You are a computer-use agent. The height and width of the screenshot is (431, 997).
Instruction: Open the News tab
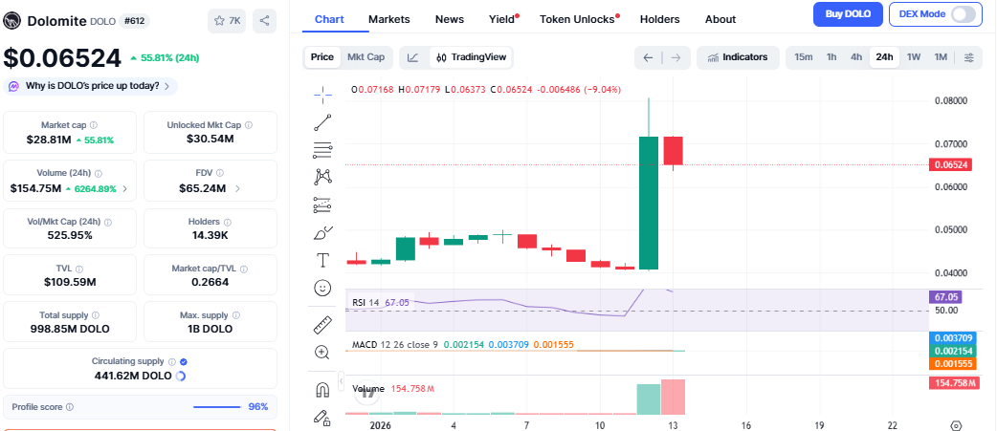[450, 19]
